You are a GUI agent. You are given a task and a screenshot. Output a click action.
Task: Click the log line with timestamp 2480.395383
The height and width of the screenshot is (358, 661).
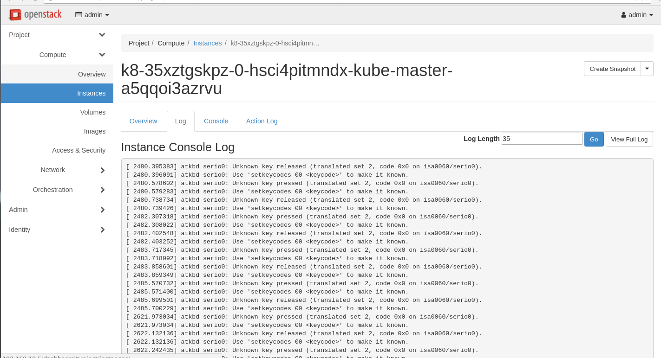pyautogui.click(x=304, y=166)
